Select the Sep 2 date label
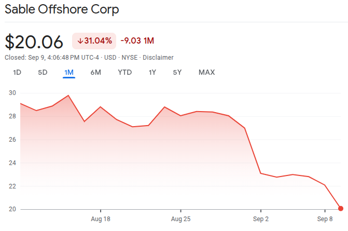348x231 pixels. tap(261, 219)
